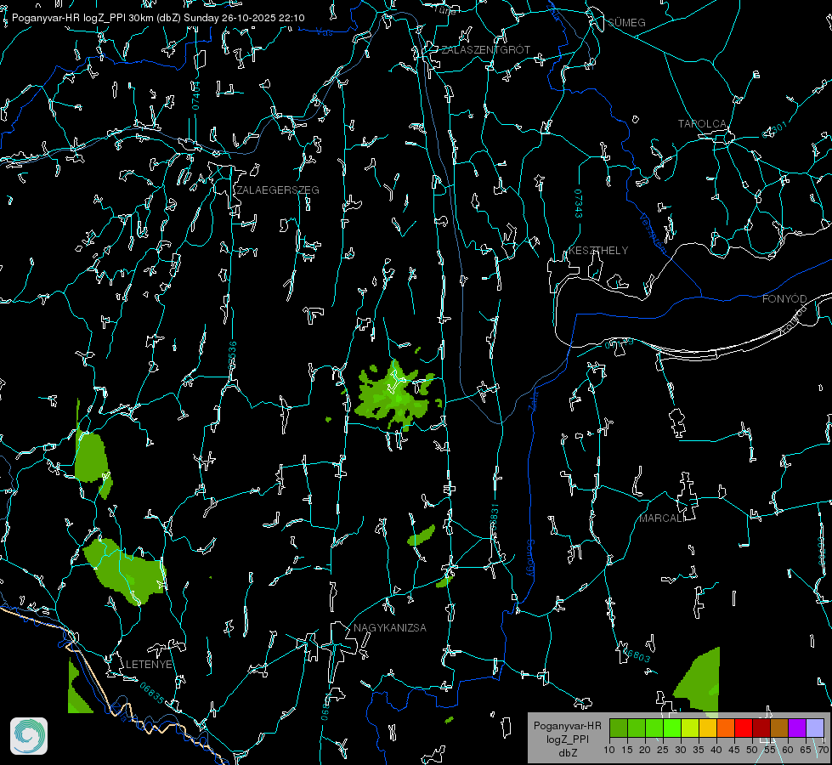Screen dimensions: 832x765
Task: Select the MARCALI city label
Action: pyautogui.click(x=662, y=518)
